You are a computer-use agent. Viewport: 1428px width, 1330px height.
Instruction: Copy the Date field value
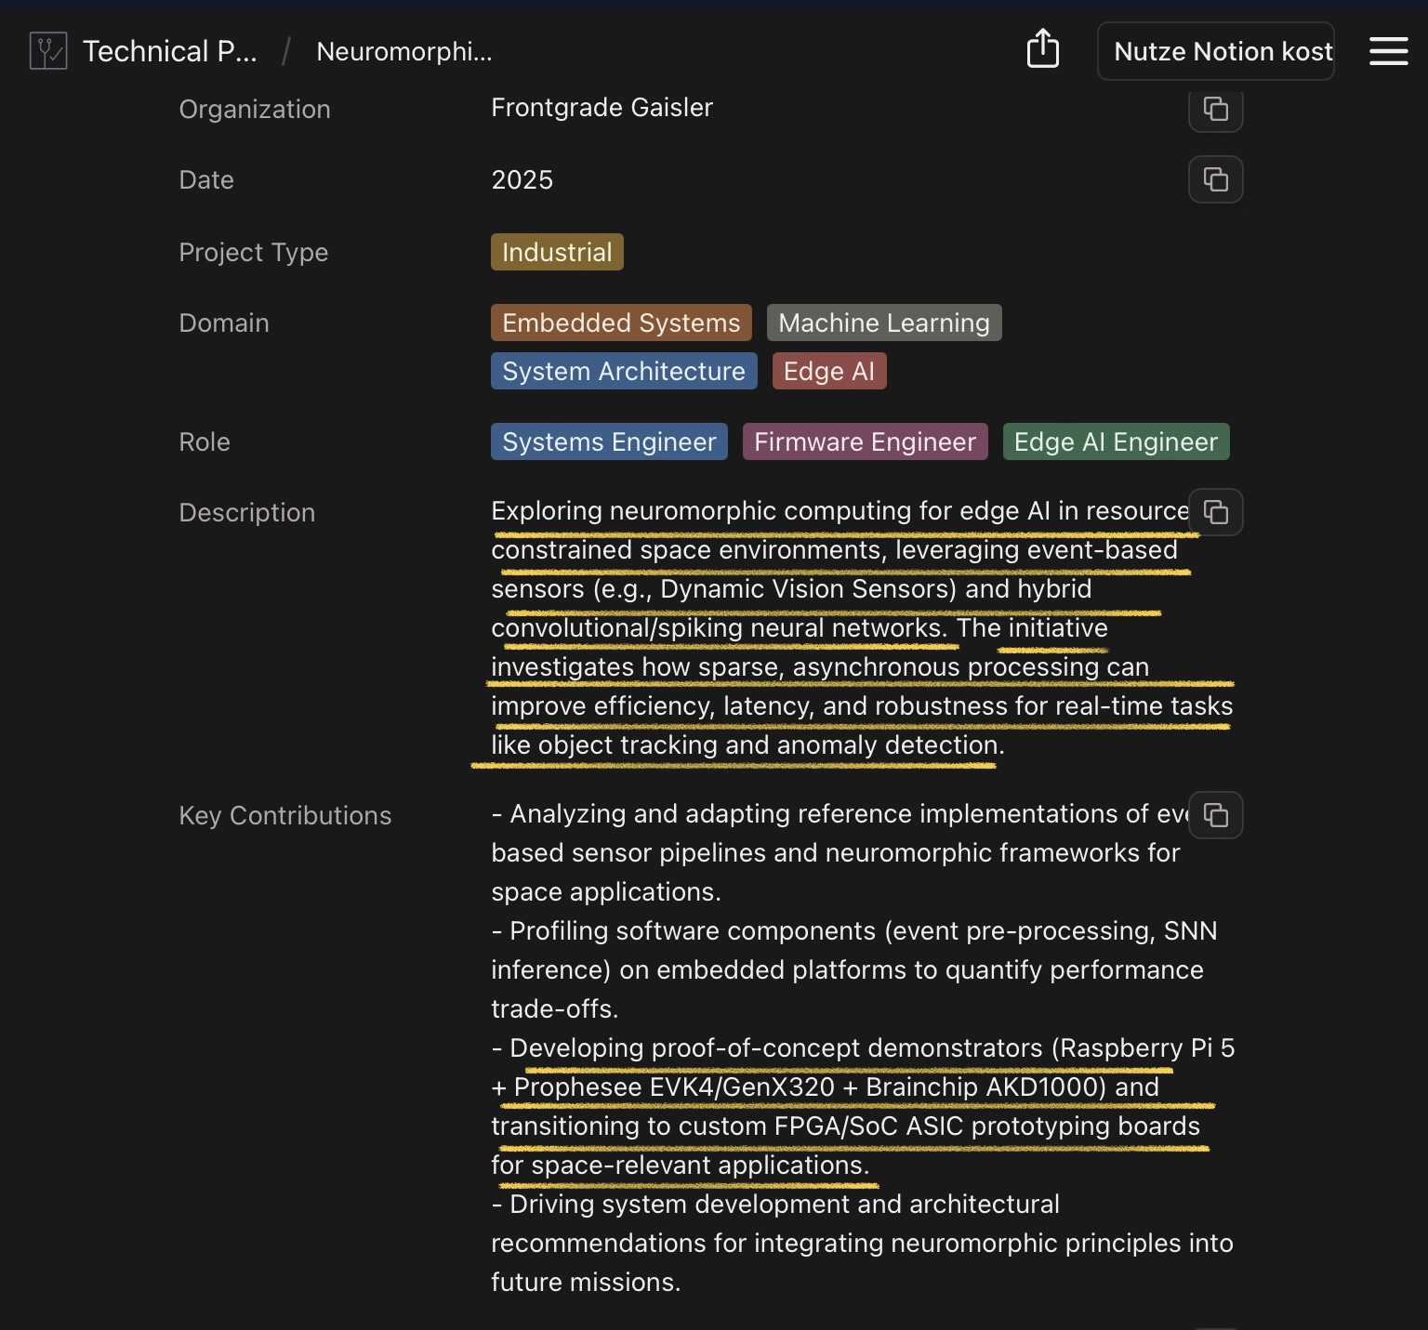pyautogui.click(x=1215, y=179)
